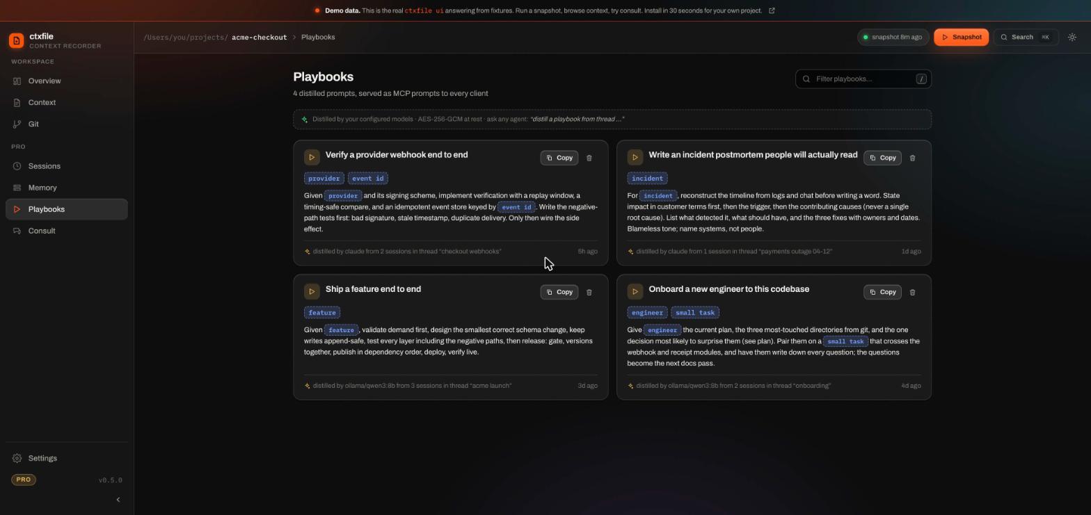
Task: Focus the Filter playbooks field
Action: (863, 79)
